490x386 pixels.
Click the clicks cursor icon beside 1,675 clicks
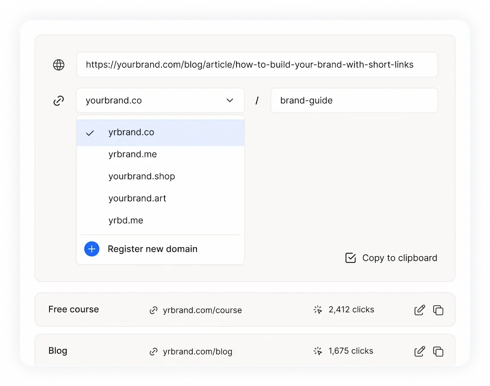pos(318,351)
